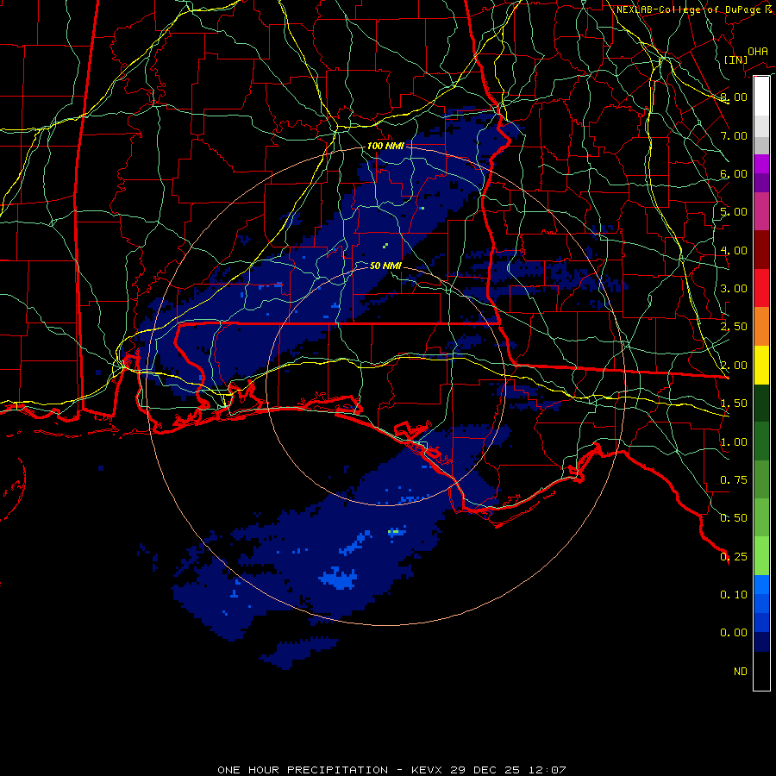Click the 0.50 legend value

[x=734, y=518]
